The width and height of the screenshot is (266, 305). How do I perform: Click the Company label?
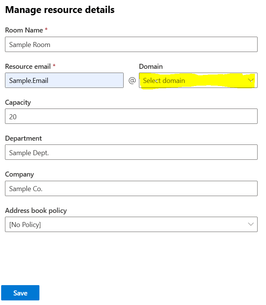[x=20, y=175]
